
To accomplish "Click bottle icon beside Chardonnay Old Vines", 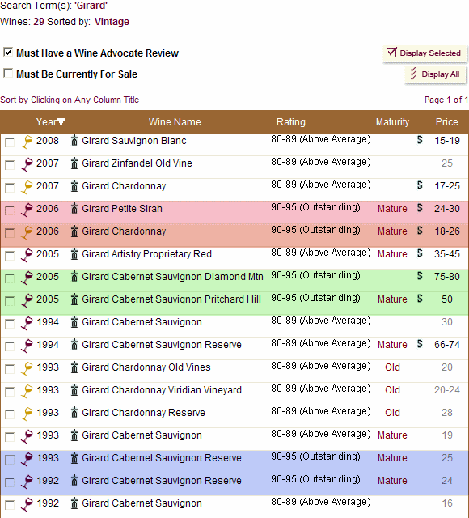I will coord(74,367).
